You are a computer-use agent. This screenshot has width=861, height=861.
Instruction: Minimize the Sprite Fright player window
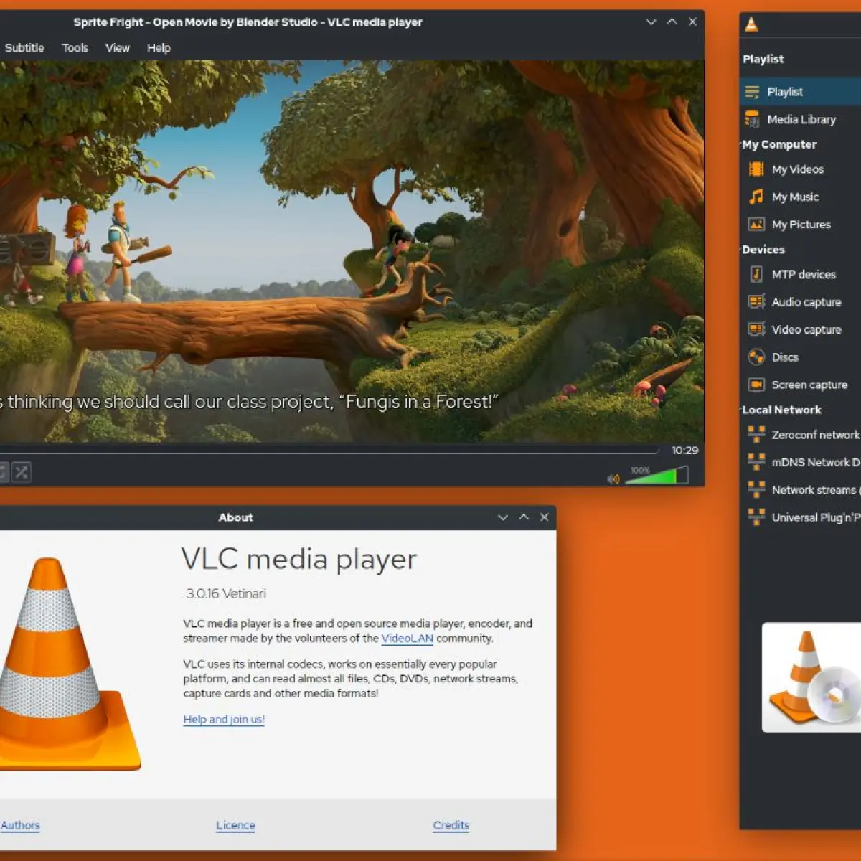651,22
